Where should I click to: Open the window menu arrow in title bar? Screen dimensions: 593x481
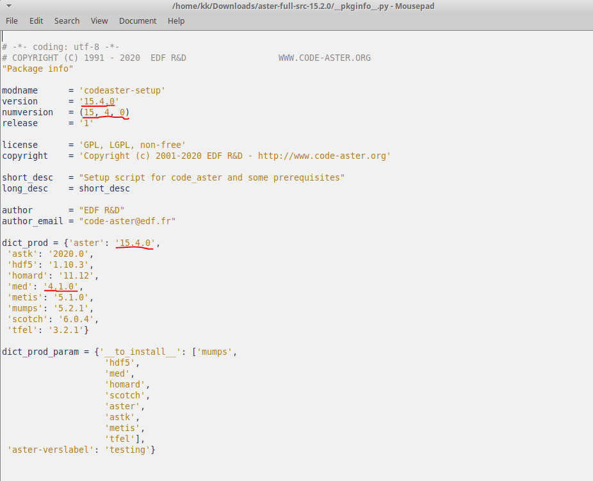(9, 6)
